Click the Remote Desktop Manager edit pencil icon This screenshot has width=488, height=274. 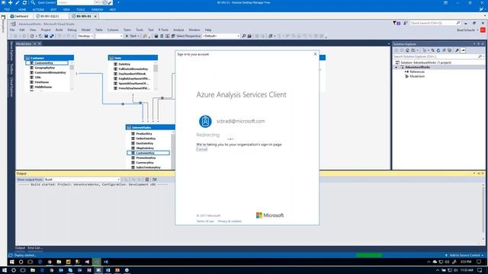(x=17, y=2)
